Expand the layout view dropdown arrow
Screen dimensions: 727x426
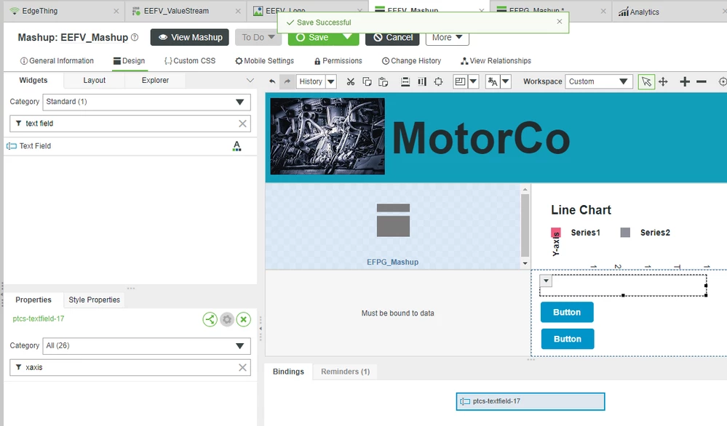(x=473, y=82)
